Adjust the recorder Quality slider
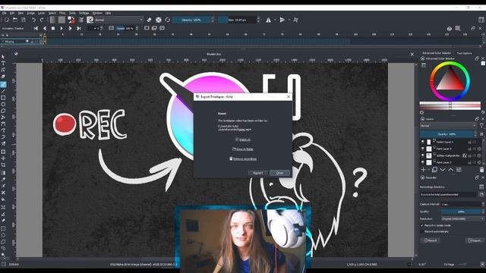 pos(461,212)
